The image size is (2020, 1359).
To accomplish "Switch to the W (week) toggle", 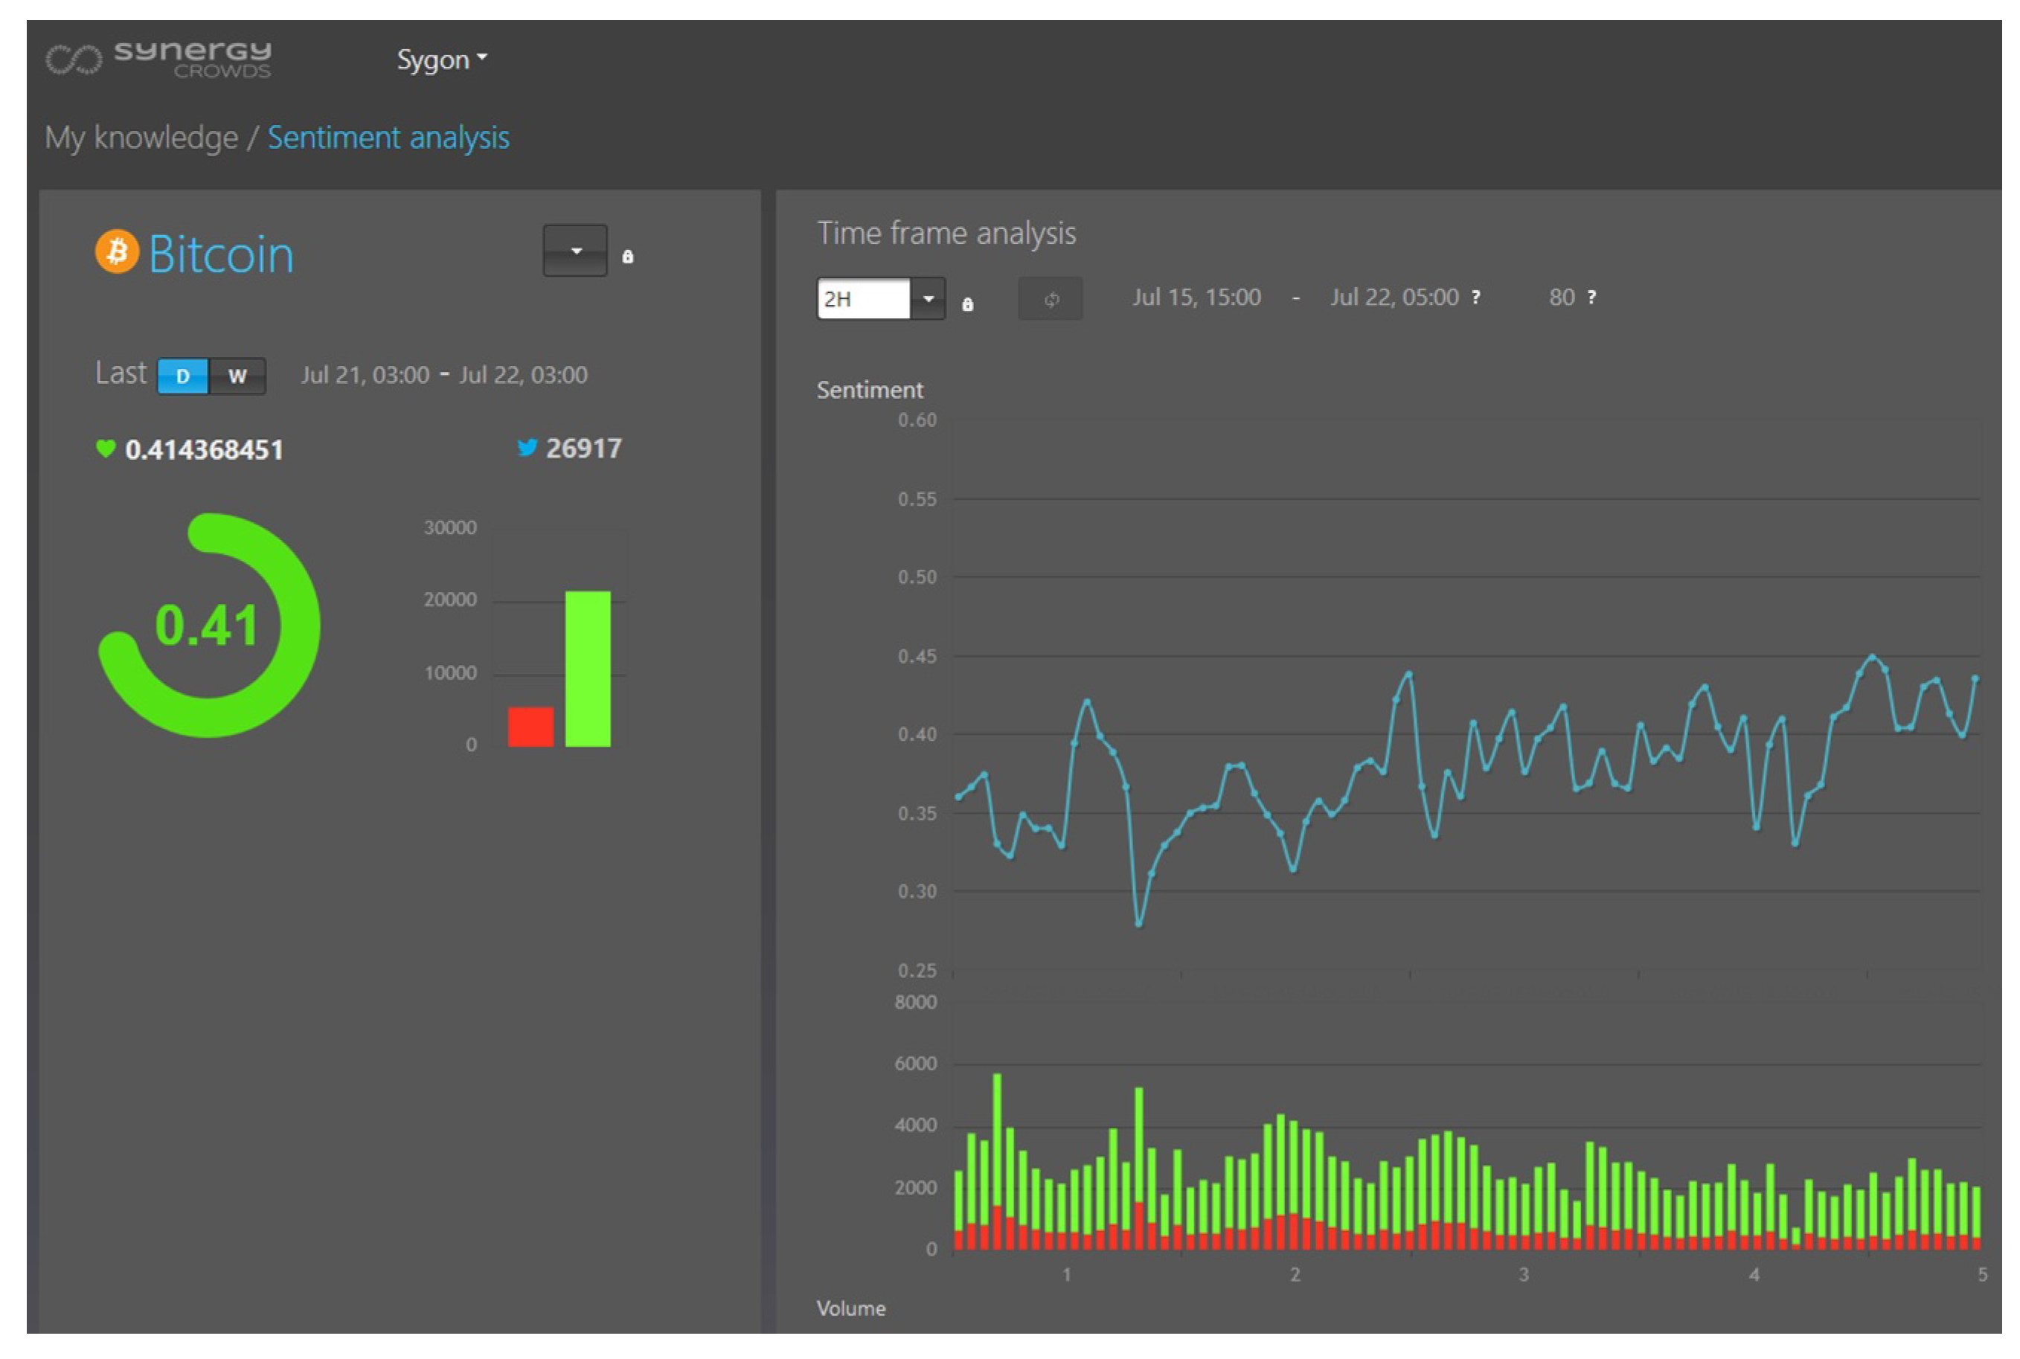I will [x=237, y=376].
